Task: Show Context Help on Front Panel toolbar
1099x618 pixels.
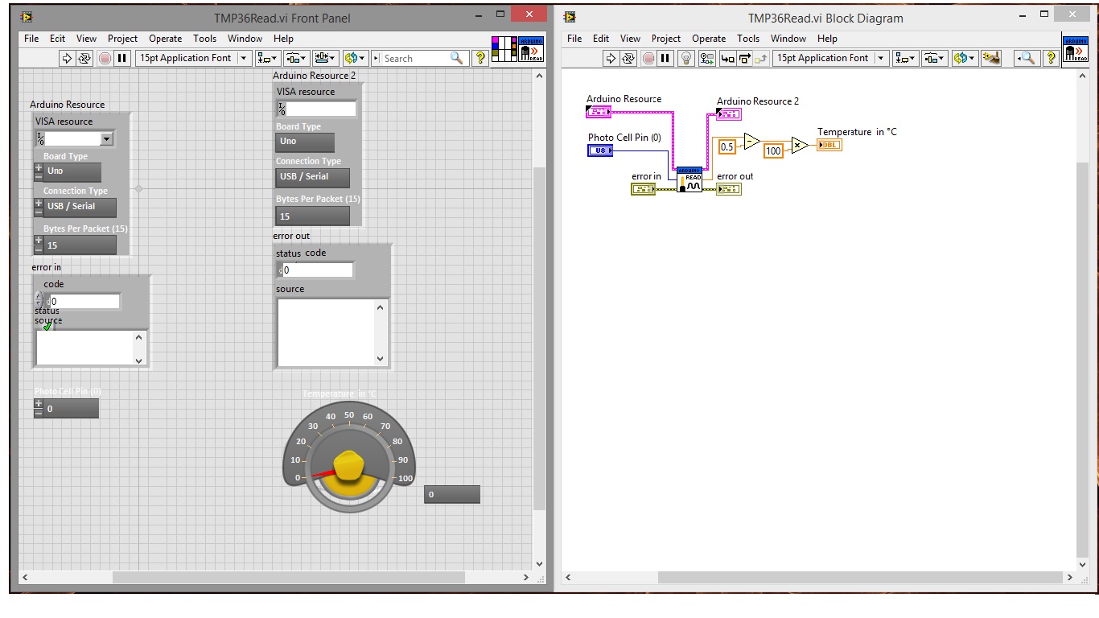Action: (480, 58)
